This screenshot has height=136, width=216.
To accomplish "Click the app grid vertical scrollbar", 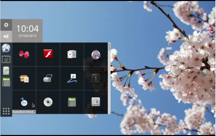I will point(109,78).
